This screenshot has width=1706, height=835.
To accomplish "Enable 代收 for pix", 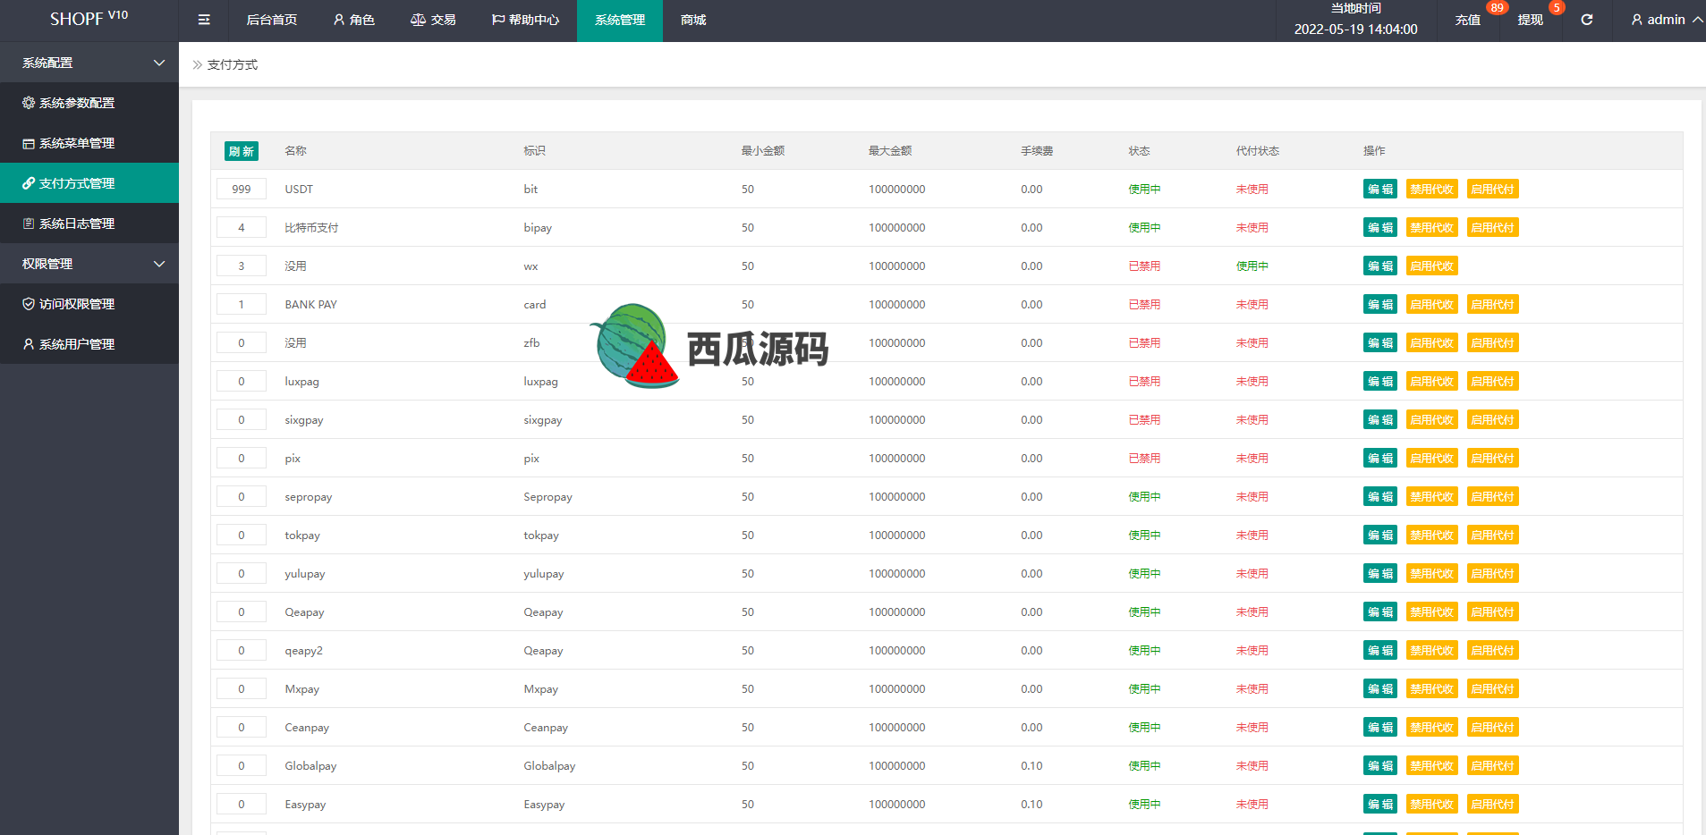I will (x=1432, y=459).
